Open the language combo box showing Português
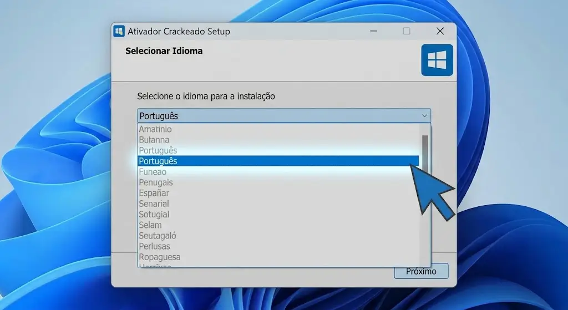The width and height of the screenshot is (568, 310). point(284,116)
